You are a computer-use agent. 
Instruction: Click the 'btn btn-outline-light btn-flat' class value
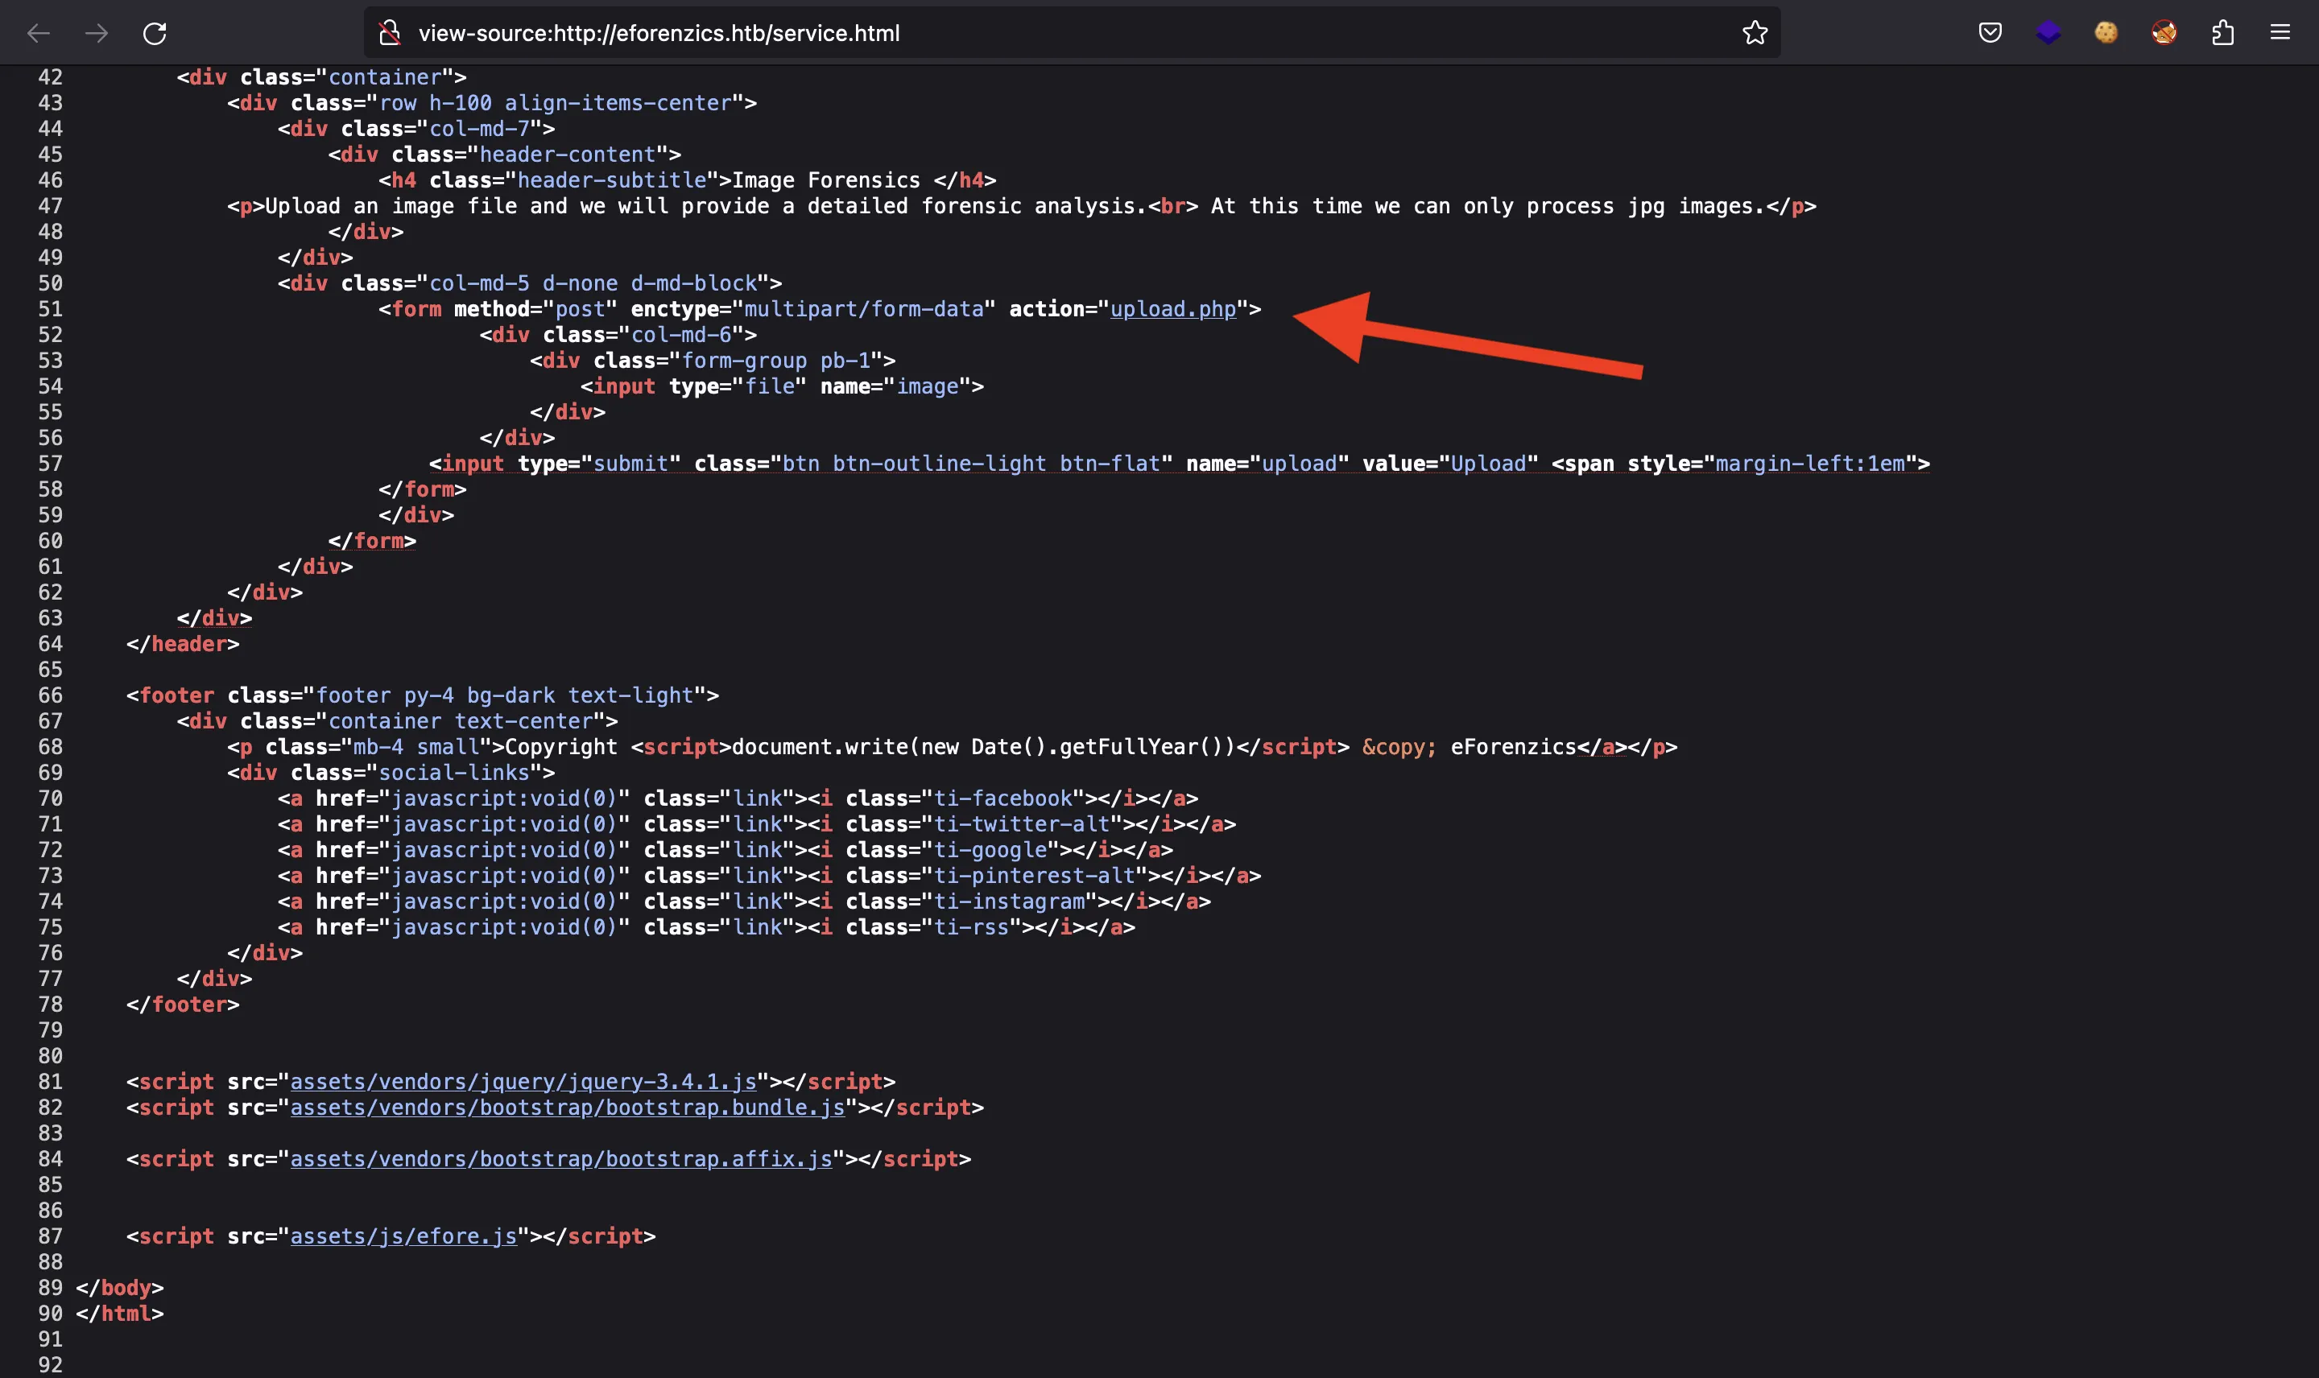click(x=971, y=464)
